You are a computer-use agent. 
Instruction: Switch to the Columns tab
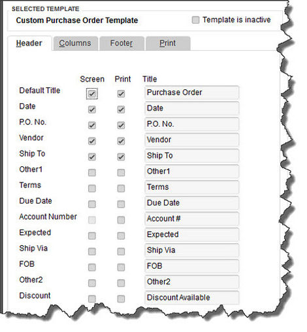(x=75, y=43)
